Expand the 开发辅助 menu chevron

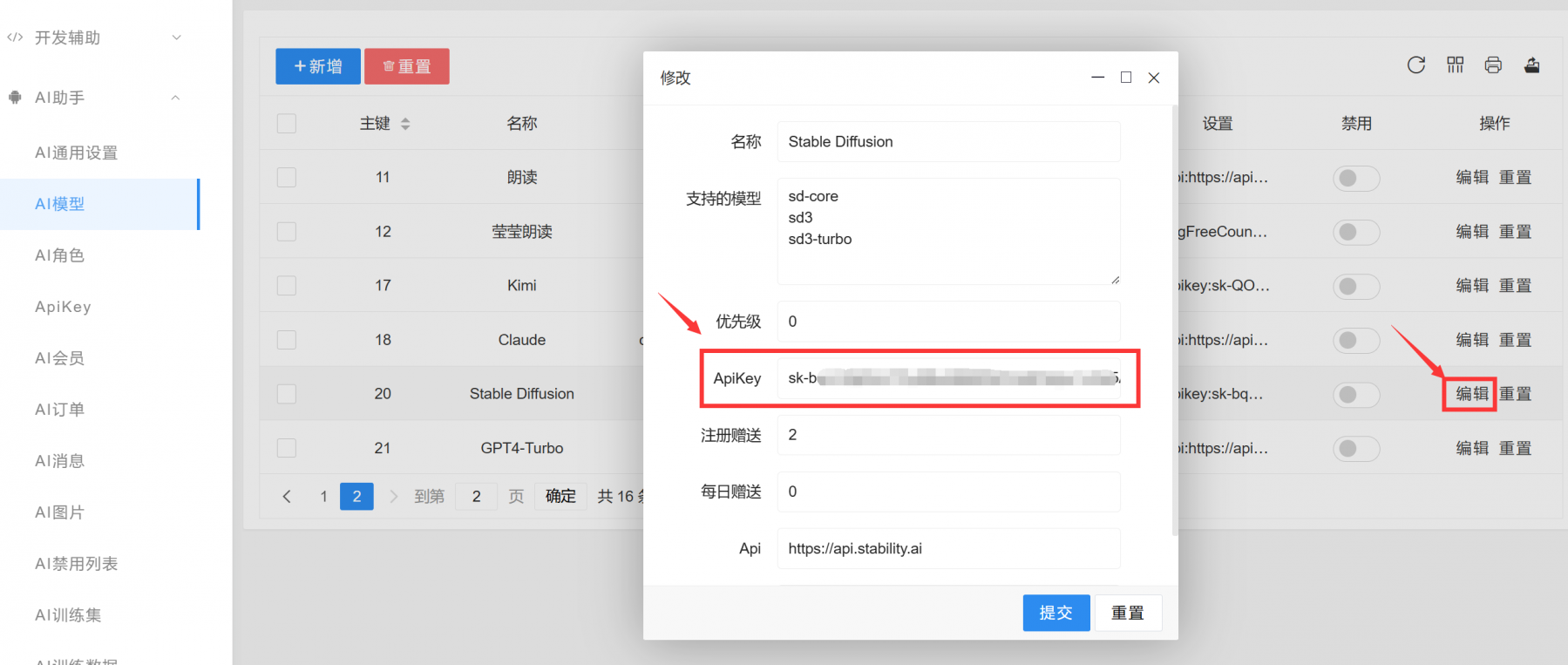pyautogui.click(x=176, y=37)
